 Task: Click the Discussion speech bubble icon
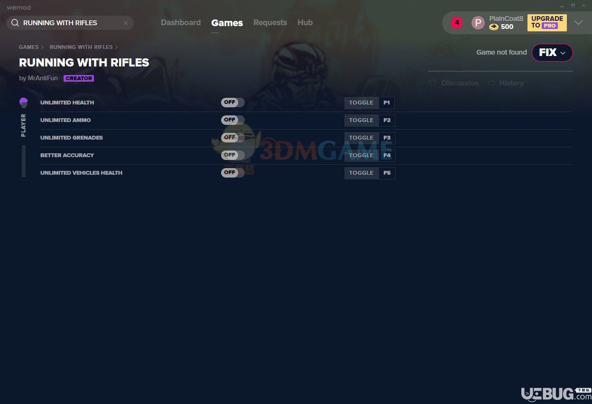(x=433, y=83)
